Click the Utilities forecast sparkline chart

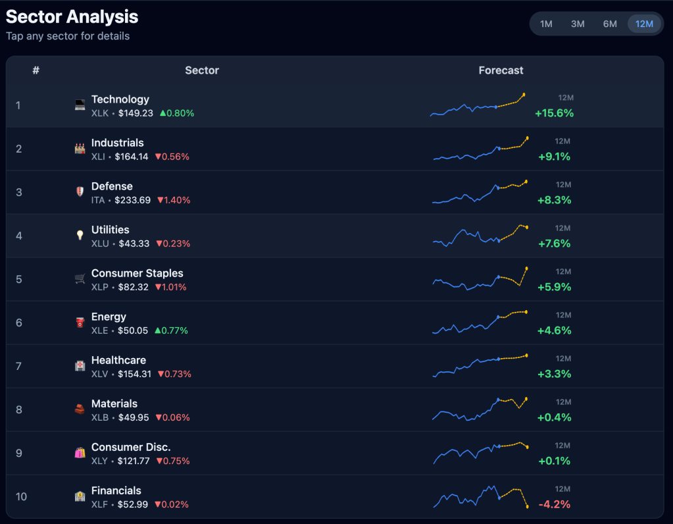tap(480, 236)
